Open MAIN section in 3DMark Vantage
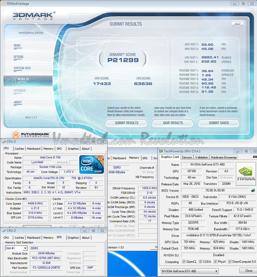 pyautogui.click(x=17, y=45)
